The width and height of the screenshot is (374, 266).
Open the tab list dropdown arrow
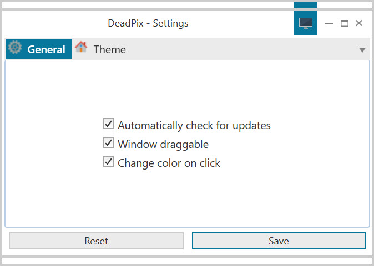[362, 50]
